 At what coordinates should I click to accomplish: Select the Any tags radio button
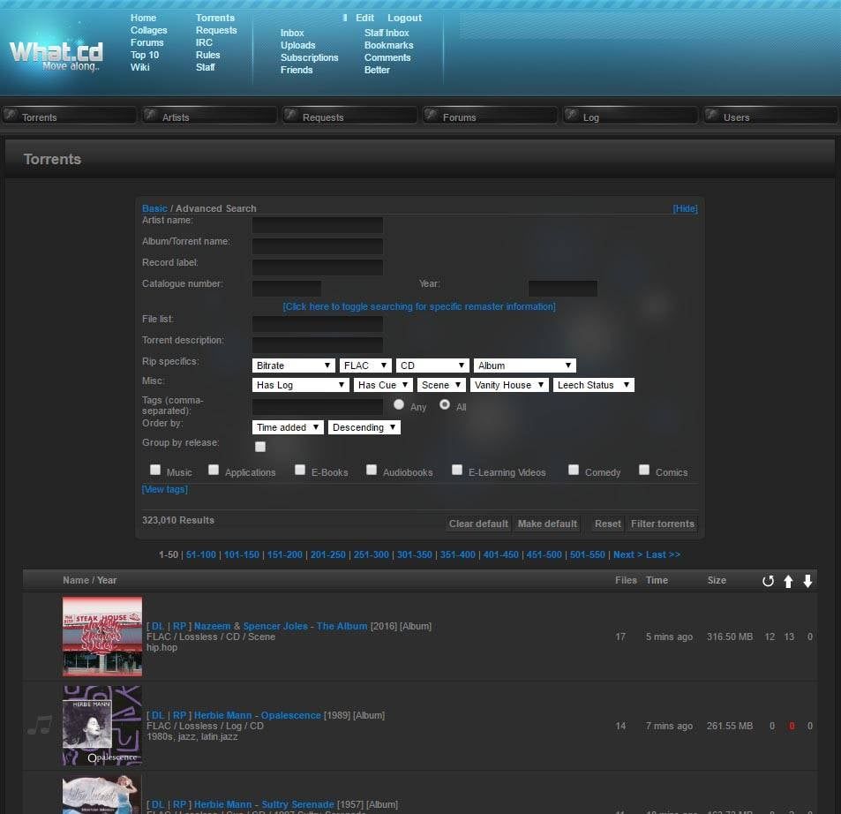[399, 404]
